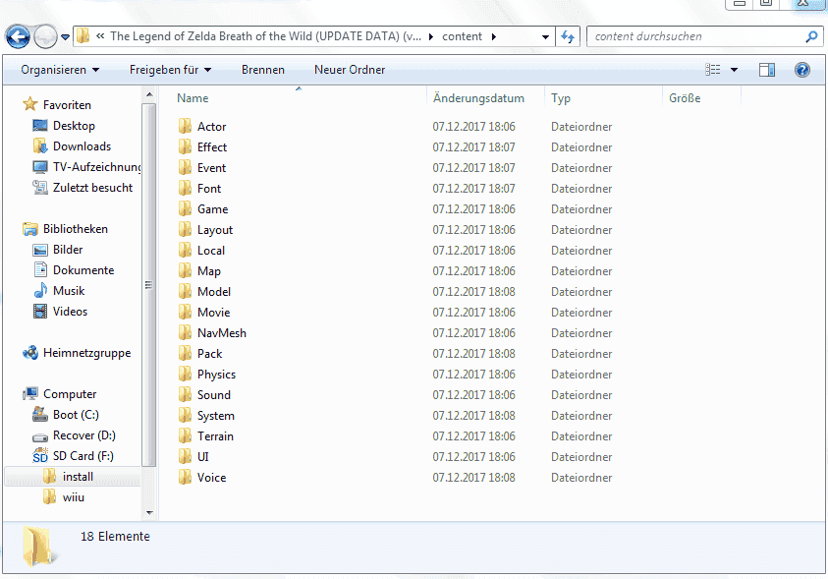This screenshot has height=579, width=828.
Task: Expand the address bar history dropdown
Action: [545, 37]
